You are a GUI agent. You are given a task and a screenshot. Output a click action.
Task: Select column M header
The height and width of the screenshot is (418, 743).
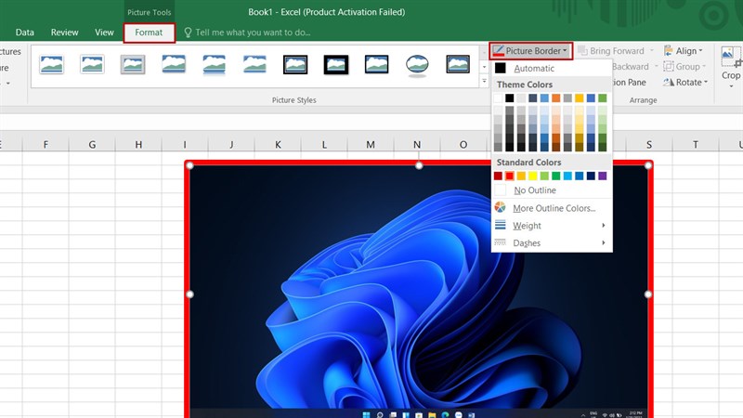point(371,145)
